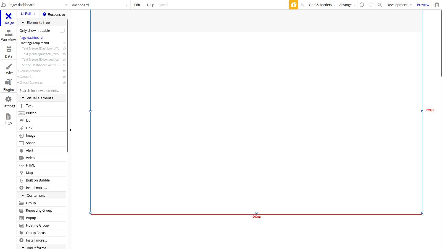This screenshot has width=442, height=249.
Task: Open the Logs panel
Action: click(8, 118)
